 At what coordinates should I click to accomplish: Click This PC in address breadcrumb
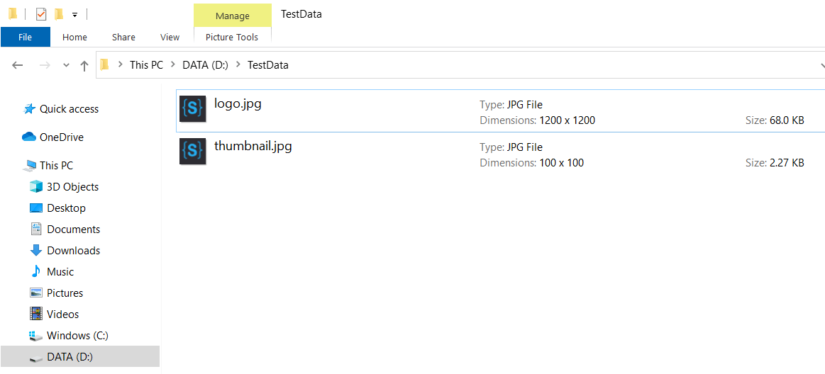[x=147, y=65]
